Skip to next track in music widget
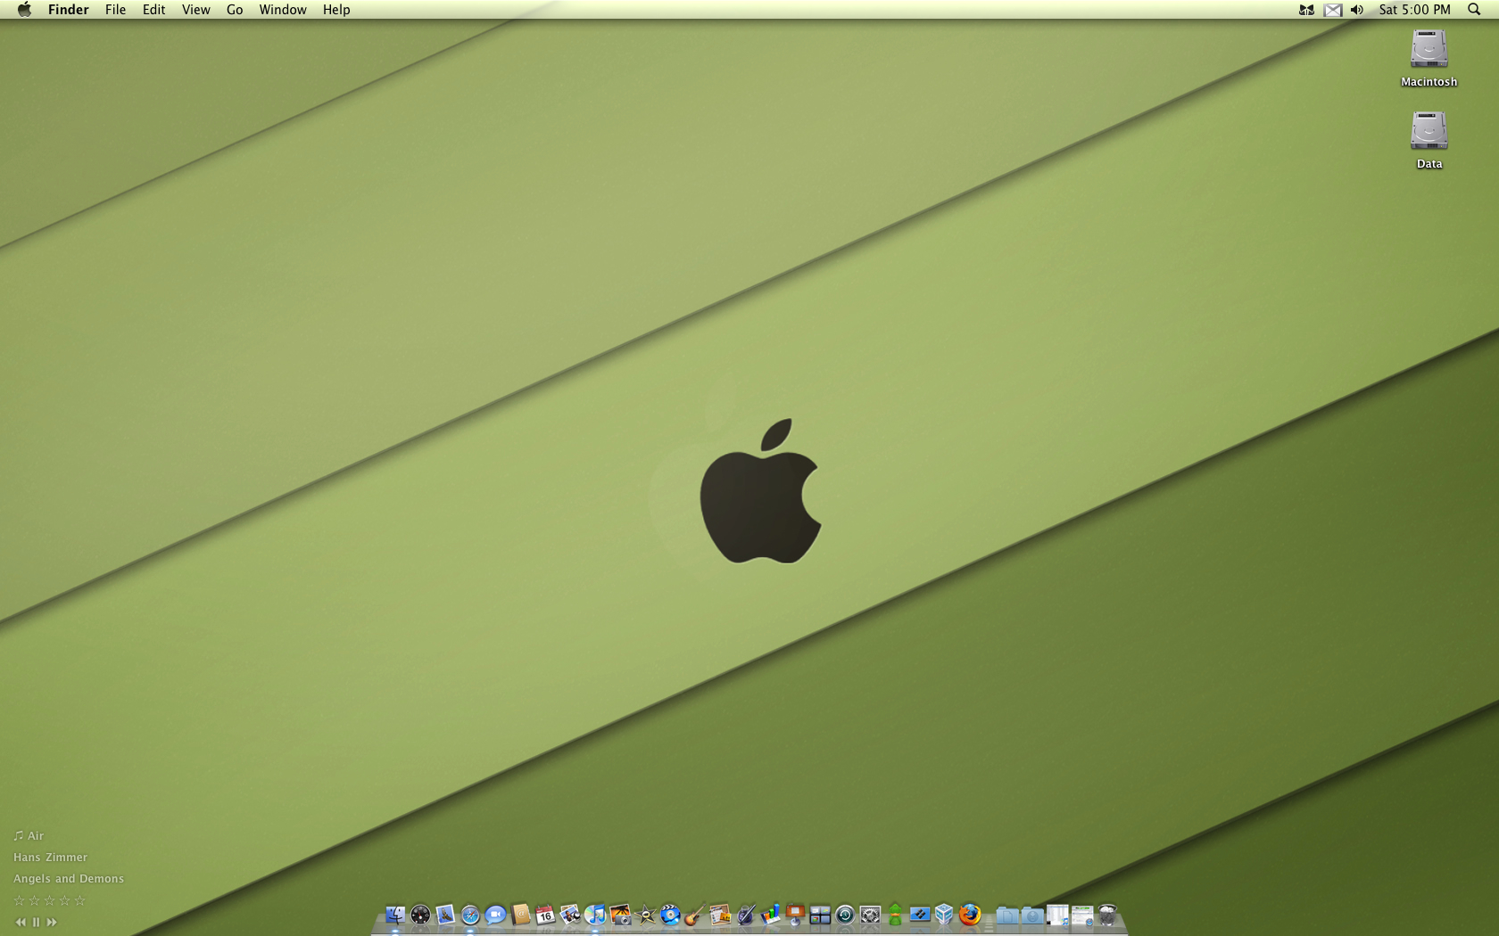Screen dimensions: 1499x936 [52, 922]
